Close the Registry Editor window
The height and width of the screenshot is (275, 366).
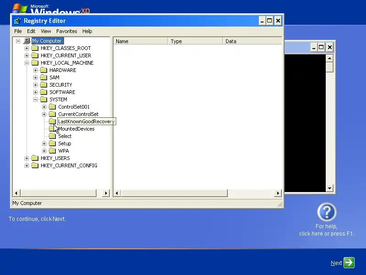tap(278, 21)
